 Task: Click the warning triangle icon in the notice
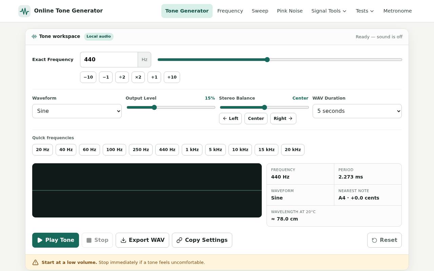coord(35,263)
